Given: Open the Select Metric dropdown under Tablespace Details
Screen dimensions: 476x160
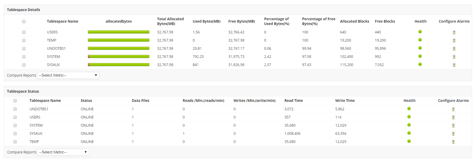Looking at the screenshot, I should pos(68,76).
